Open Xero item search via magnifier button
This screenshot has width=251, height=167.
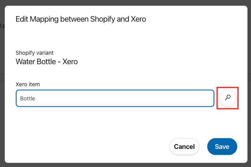[x=227, y=98]
